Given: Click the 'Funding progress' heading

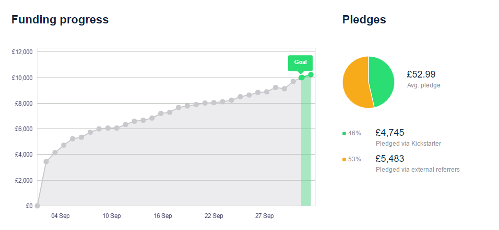Looking at the screenshot, I should coord(60,20).
